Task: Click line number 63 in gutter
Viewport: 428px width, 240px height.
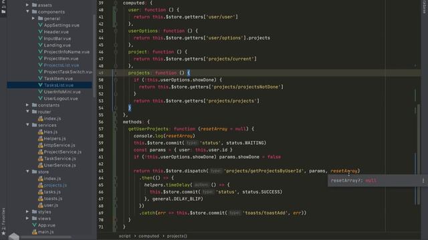Action: [101, 171]
